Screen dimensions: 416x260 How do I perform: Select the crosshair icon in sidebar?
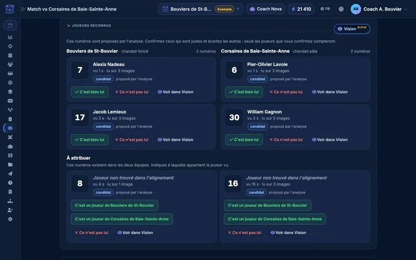click(10, 46)
